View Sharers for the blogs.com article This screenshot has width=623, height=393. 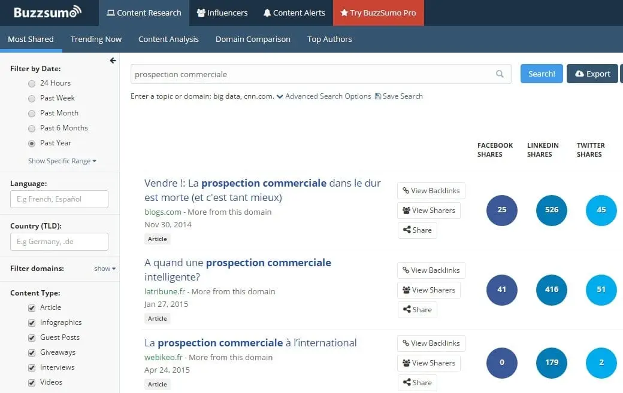pos(429,211)
